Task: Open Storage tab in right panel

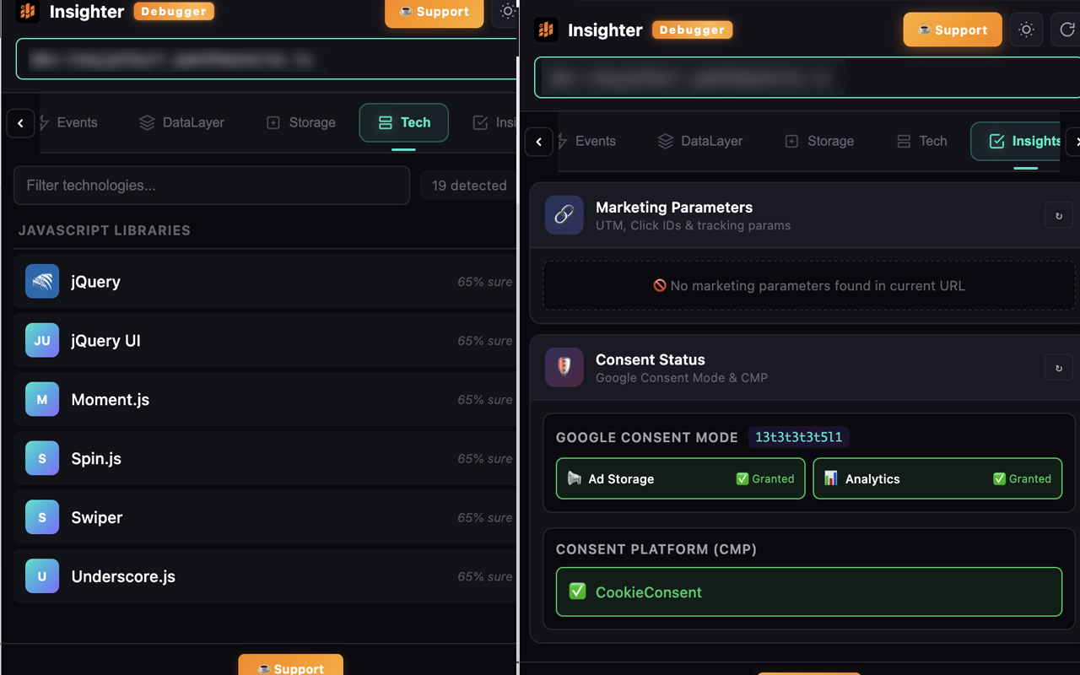Action: tap(819, 141)
